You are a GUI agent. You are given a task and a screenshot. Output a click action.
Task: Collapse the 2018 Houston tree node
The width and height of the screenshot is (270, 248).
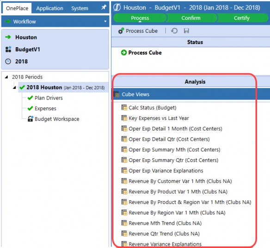coord(14,87)
